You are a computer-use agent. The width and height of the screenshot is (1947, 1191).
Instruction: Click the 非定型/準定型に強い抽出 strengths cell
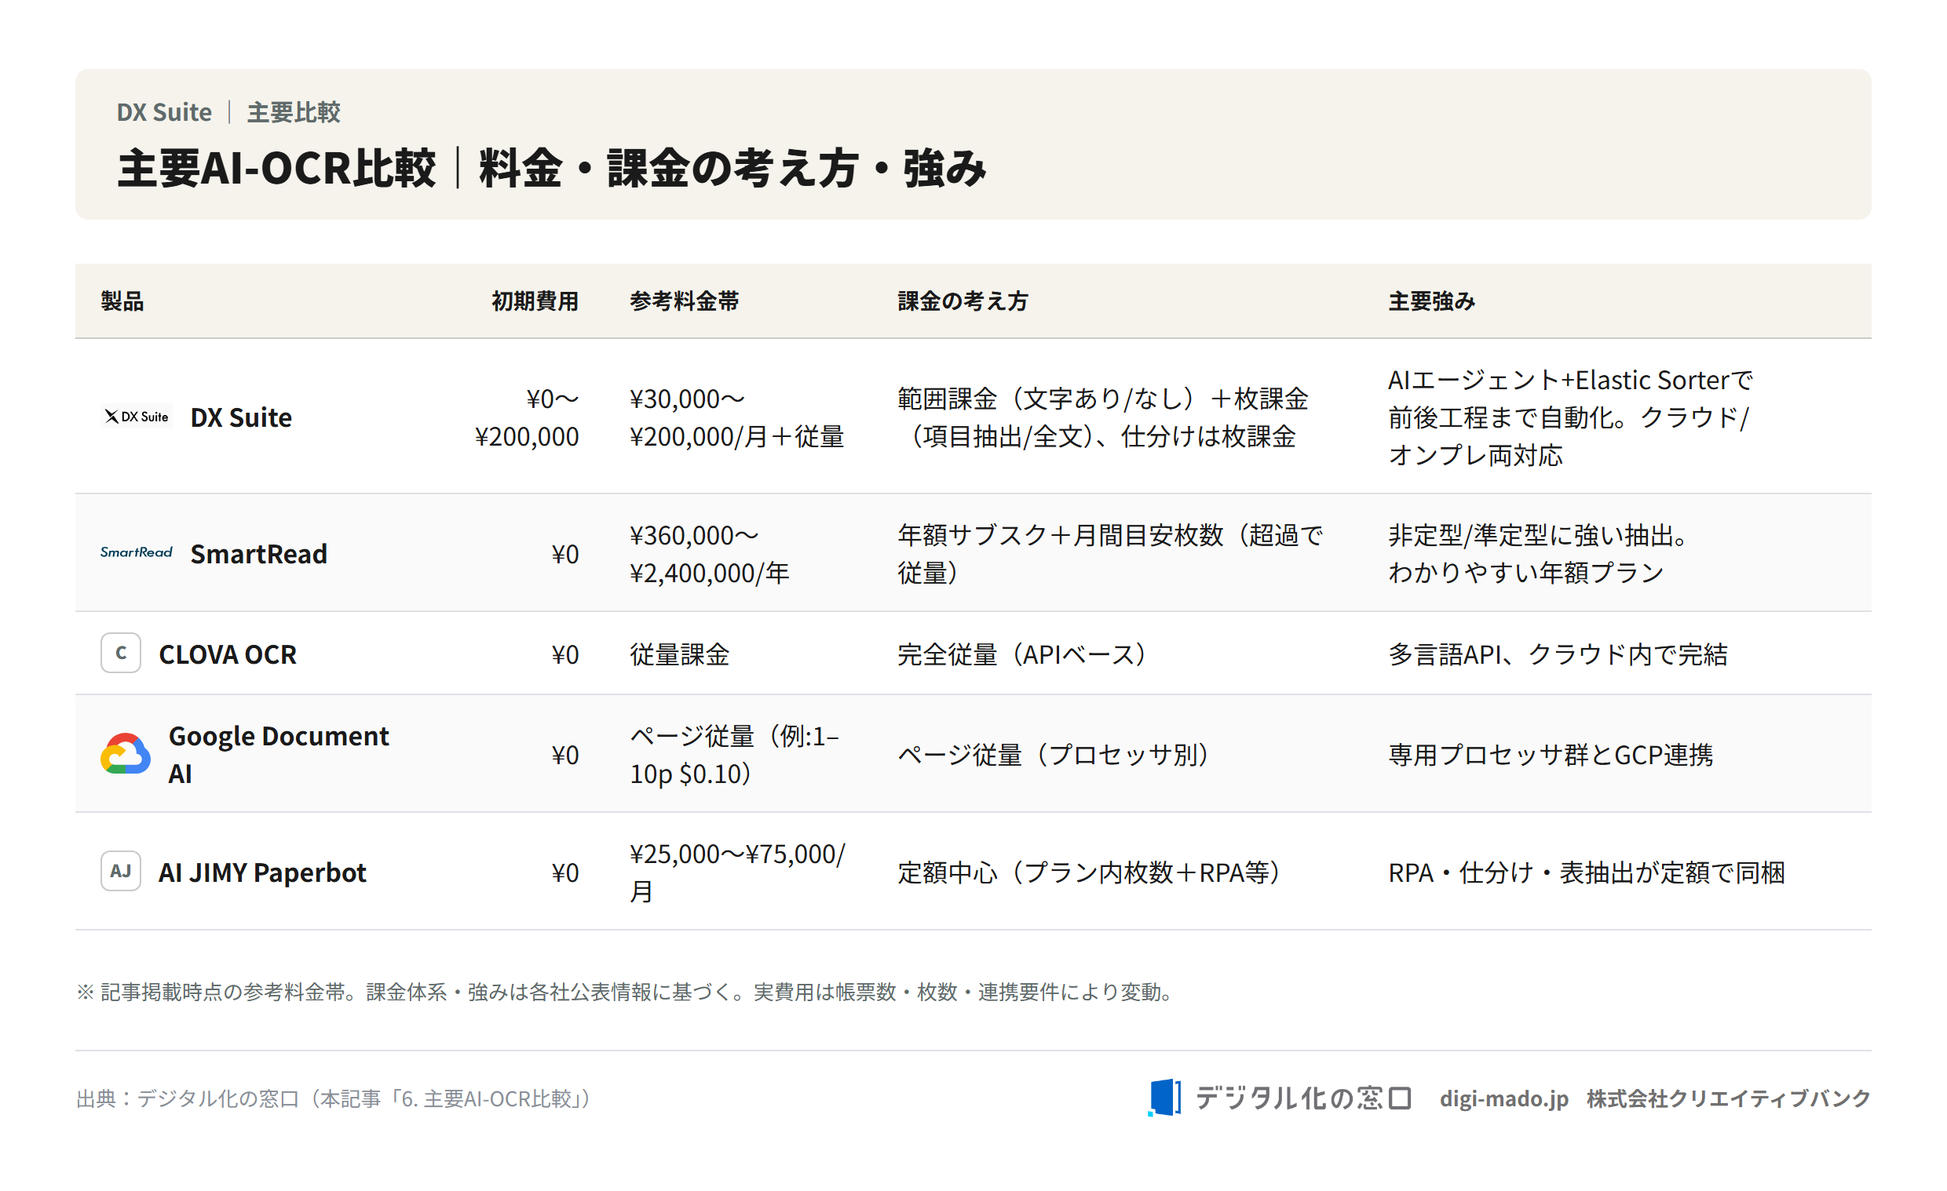pos(1538,554)
